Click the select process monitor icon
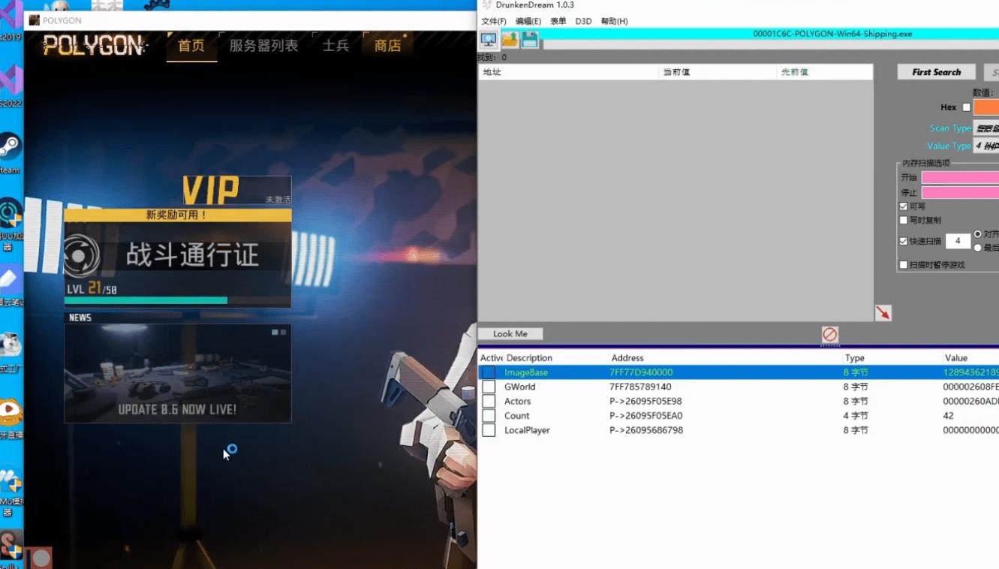The image size is (999, 569). [x=489, y=40]
